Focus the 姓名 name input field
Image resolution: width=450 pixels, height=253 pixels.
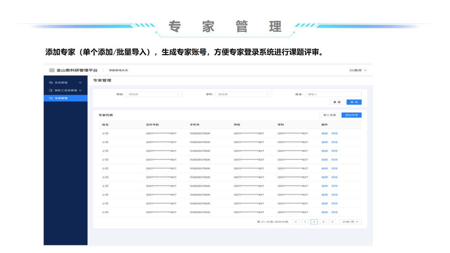coord(333,94)
